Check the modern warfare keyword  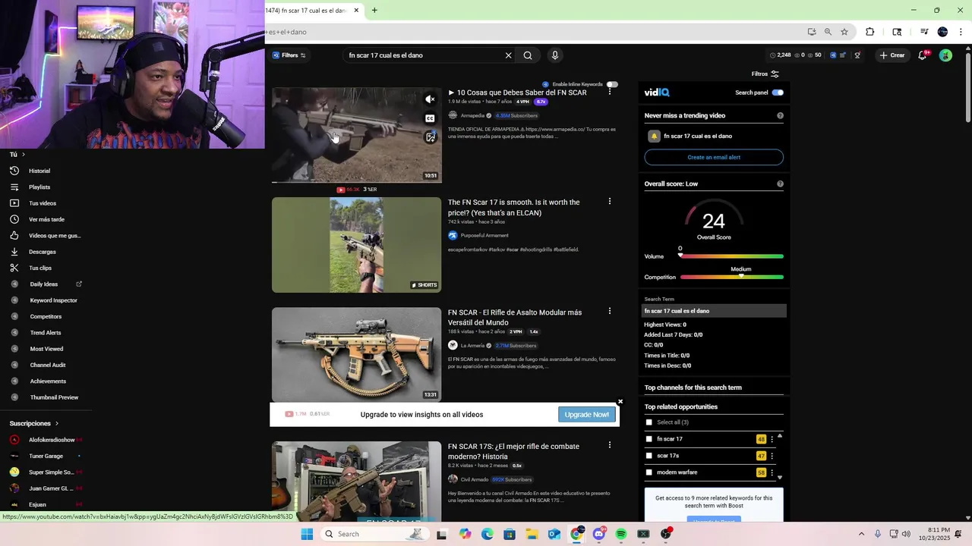(x=649, y=472)
